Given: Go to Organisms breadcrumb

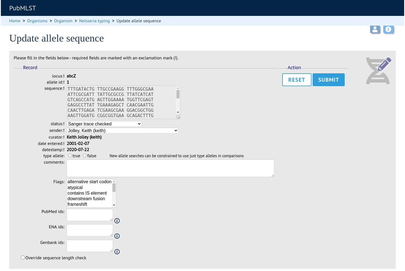Looking at the screenshot, I should [37, 21].
